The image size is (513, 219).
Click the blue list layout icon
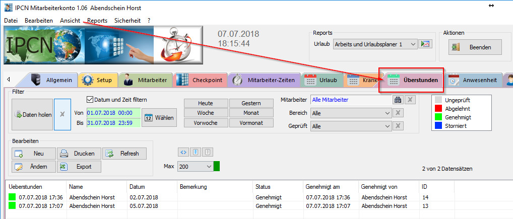196,152
